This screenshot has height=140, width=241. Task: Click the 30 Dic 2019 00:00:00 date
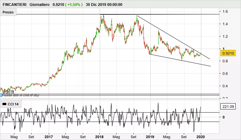point(104,5)
